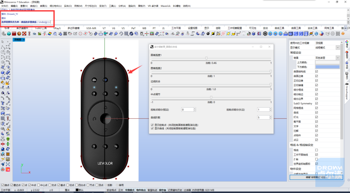
Task: Click the pink spiral toolbar icon
Action: point(223,34)
